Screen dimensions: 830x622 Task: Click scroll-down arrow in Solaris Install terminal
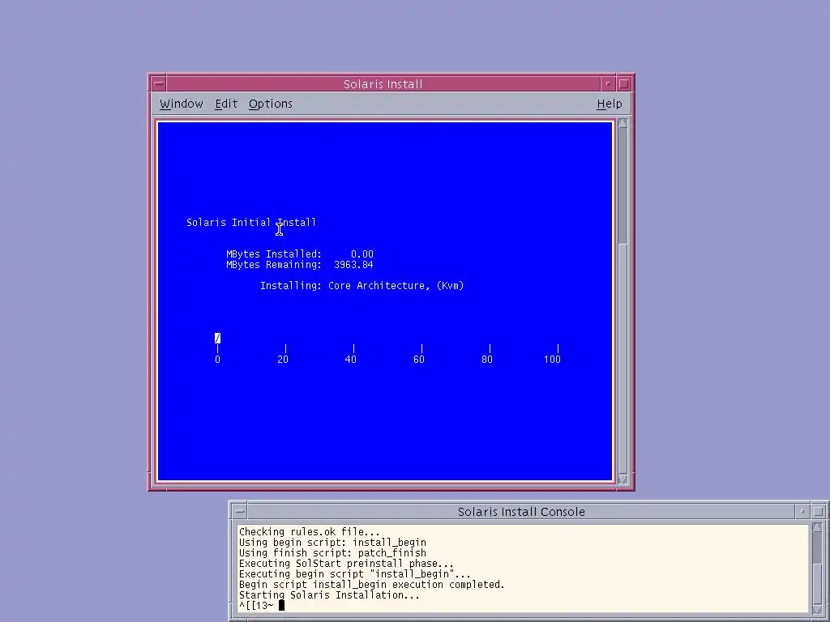(622, 479)
